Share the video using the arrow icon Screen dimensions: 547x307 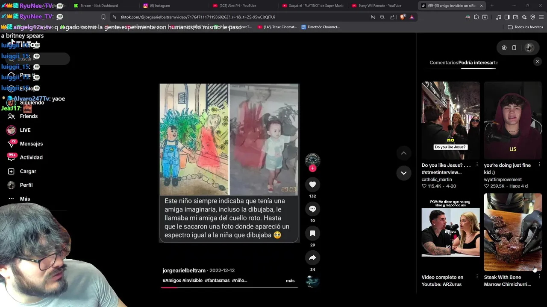pyautogui.click(x=312, y=258)
